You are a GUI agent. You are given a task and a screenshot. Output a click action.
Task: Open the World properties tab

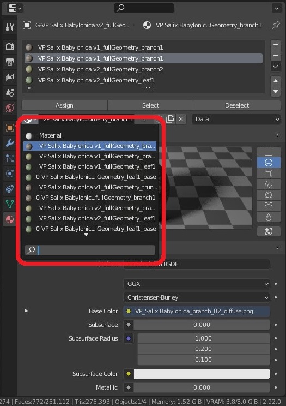tap(10, 108)
